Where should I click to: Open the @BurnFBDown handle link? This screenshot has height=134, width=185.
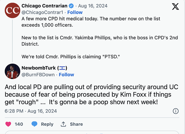point(38,75)
